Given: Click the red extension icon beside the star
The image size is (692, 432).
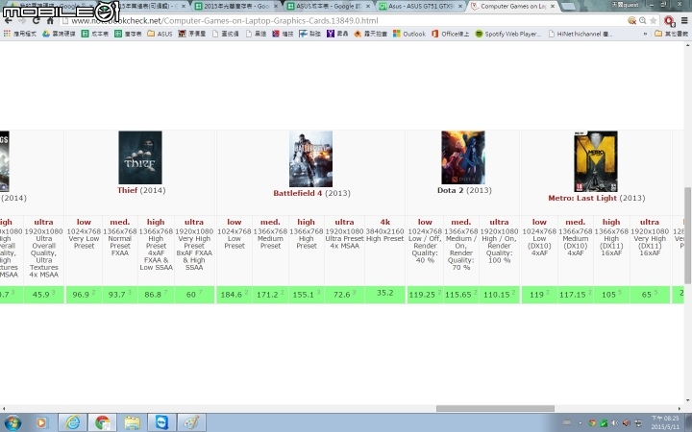Looking at the screenshot, I should [x=669, y=21].
